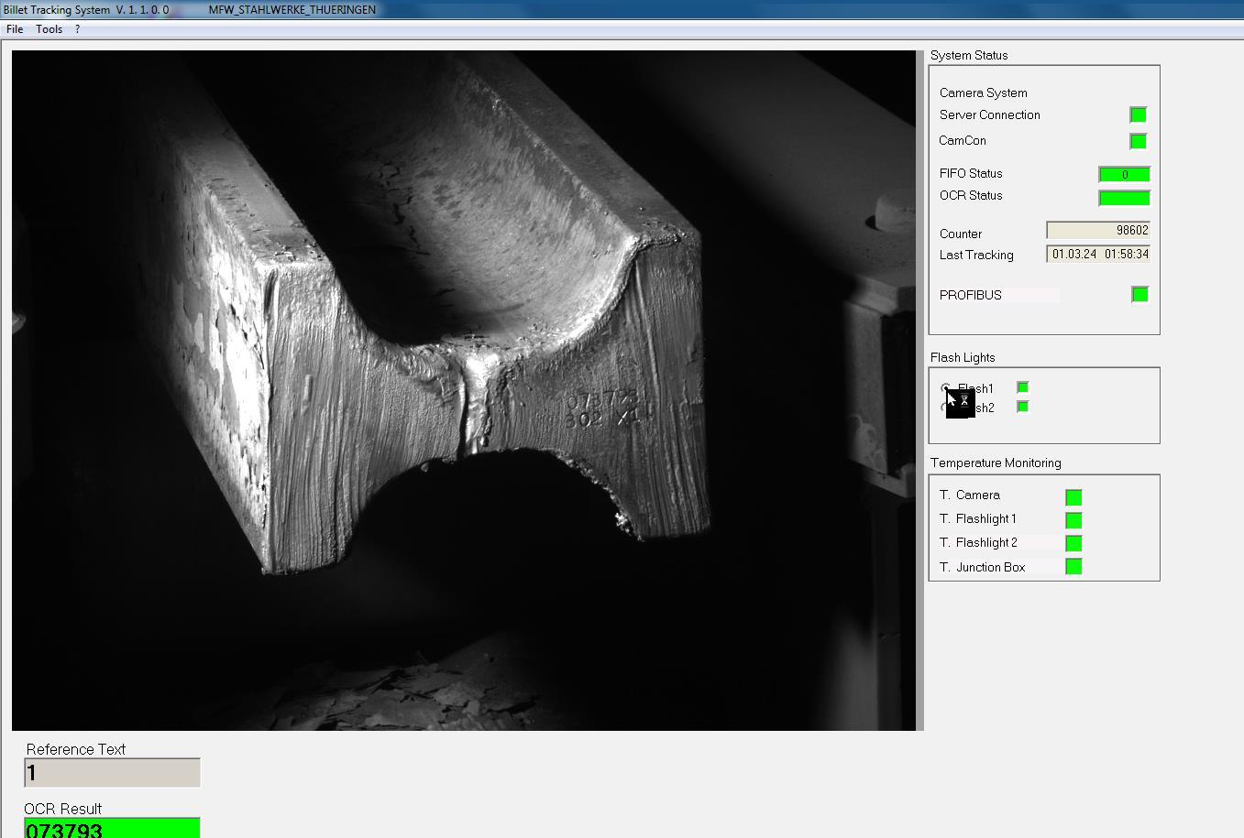Image resolution: width=1244 pixels, height=838 pixels.
Task: Click the FIFO Status green value box
Action: 1124,174
